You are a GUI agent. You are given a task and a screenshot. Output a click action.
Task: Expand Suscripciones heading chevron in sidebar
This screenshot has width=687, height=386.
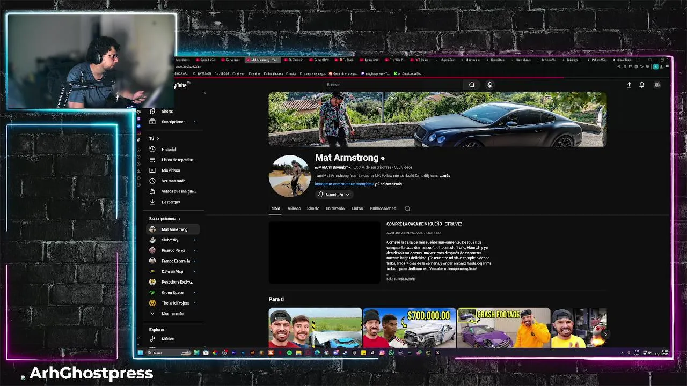click(x=179, y=219)
